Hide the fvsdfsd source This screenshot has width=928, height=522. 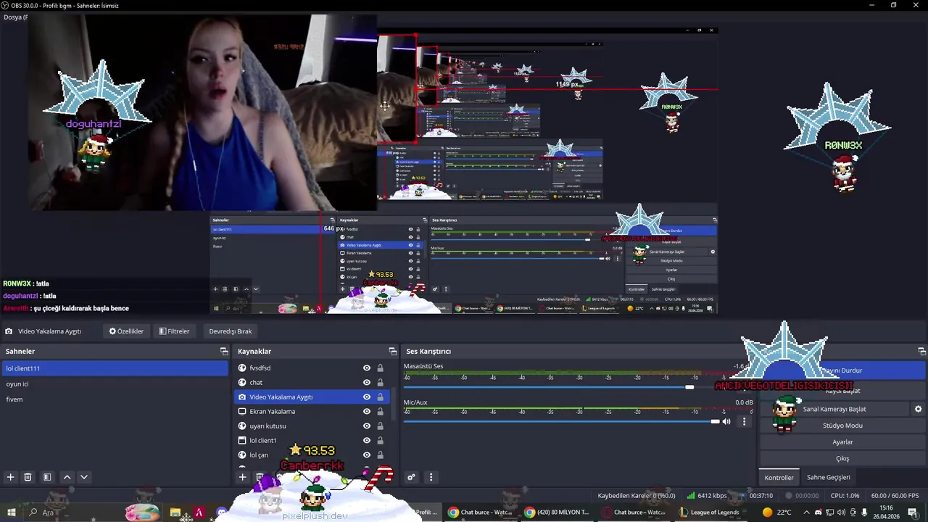(x=367, y=368)
